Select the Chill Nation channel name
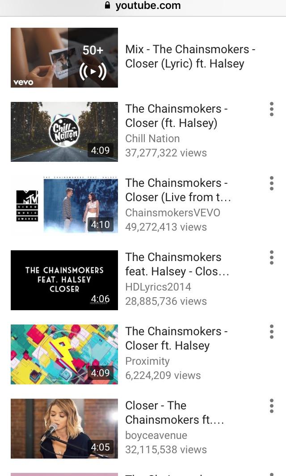Viewport: 286px width, 476px height. [x=152, y=139]
